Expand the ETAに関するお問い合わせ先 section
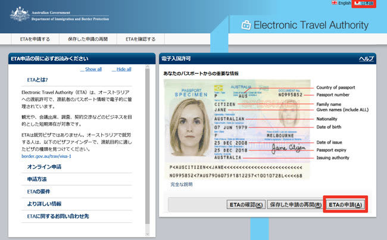387x240 pixels. (58, 216)
